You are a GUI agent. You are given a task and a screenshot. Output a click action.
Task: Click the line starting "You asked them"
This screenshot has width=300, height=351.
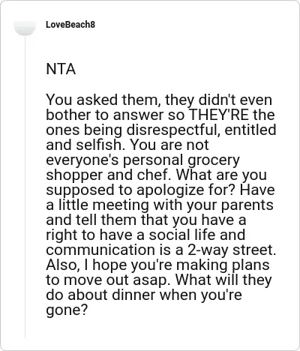tap(159, 100)
